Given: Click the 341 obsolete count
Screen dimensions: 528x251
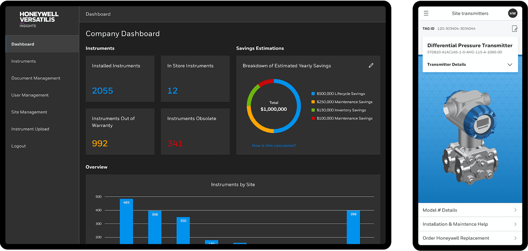Looking at the screenshot, I should pos(175,144).
